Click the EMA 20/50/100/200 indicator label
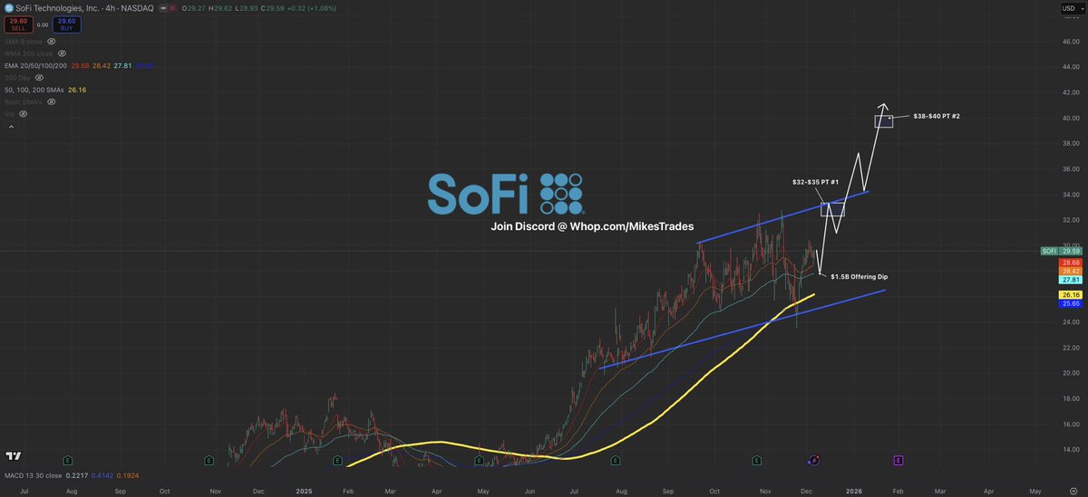 pyautogui.click(x=34, y=65)
